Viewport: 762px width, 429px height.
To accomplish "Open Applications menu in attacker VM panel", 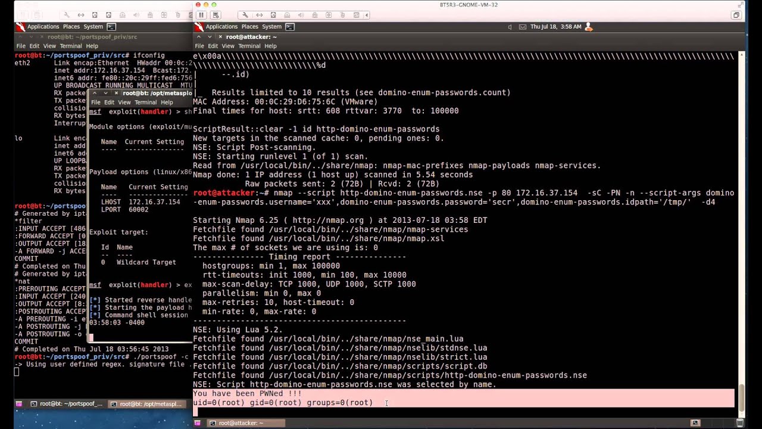I will [221, 27].
